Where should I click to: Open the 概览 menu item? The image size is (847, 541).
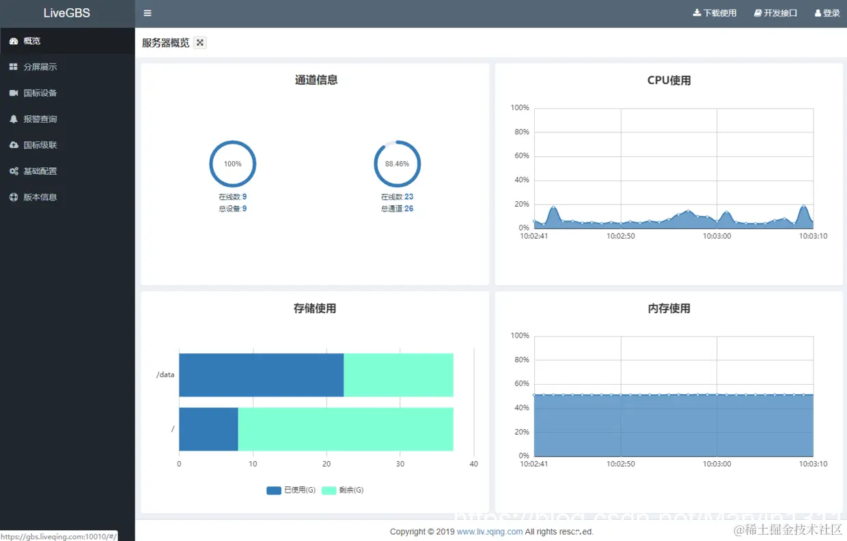(67, 41)
